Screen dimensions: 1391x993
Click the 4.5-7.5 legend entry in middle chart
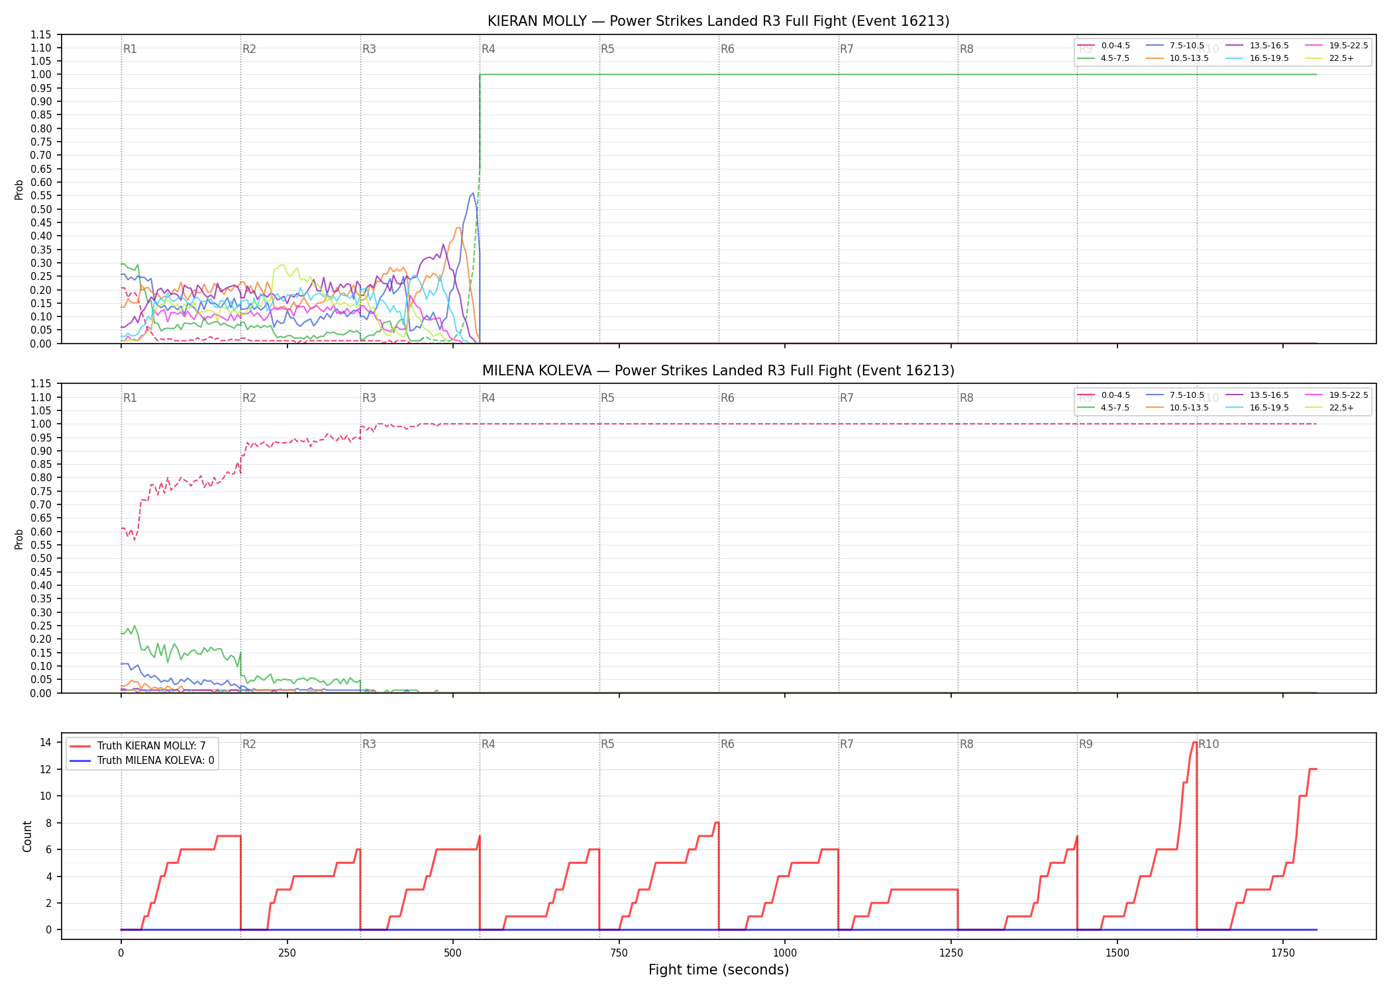(1104, 408)
